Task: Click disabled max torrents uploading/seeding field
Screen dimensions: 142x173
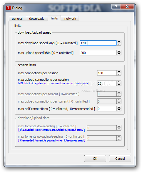Action: point(102,138)
